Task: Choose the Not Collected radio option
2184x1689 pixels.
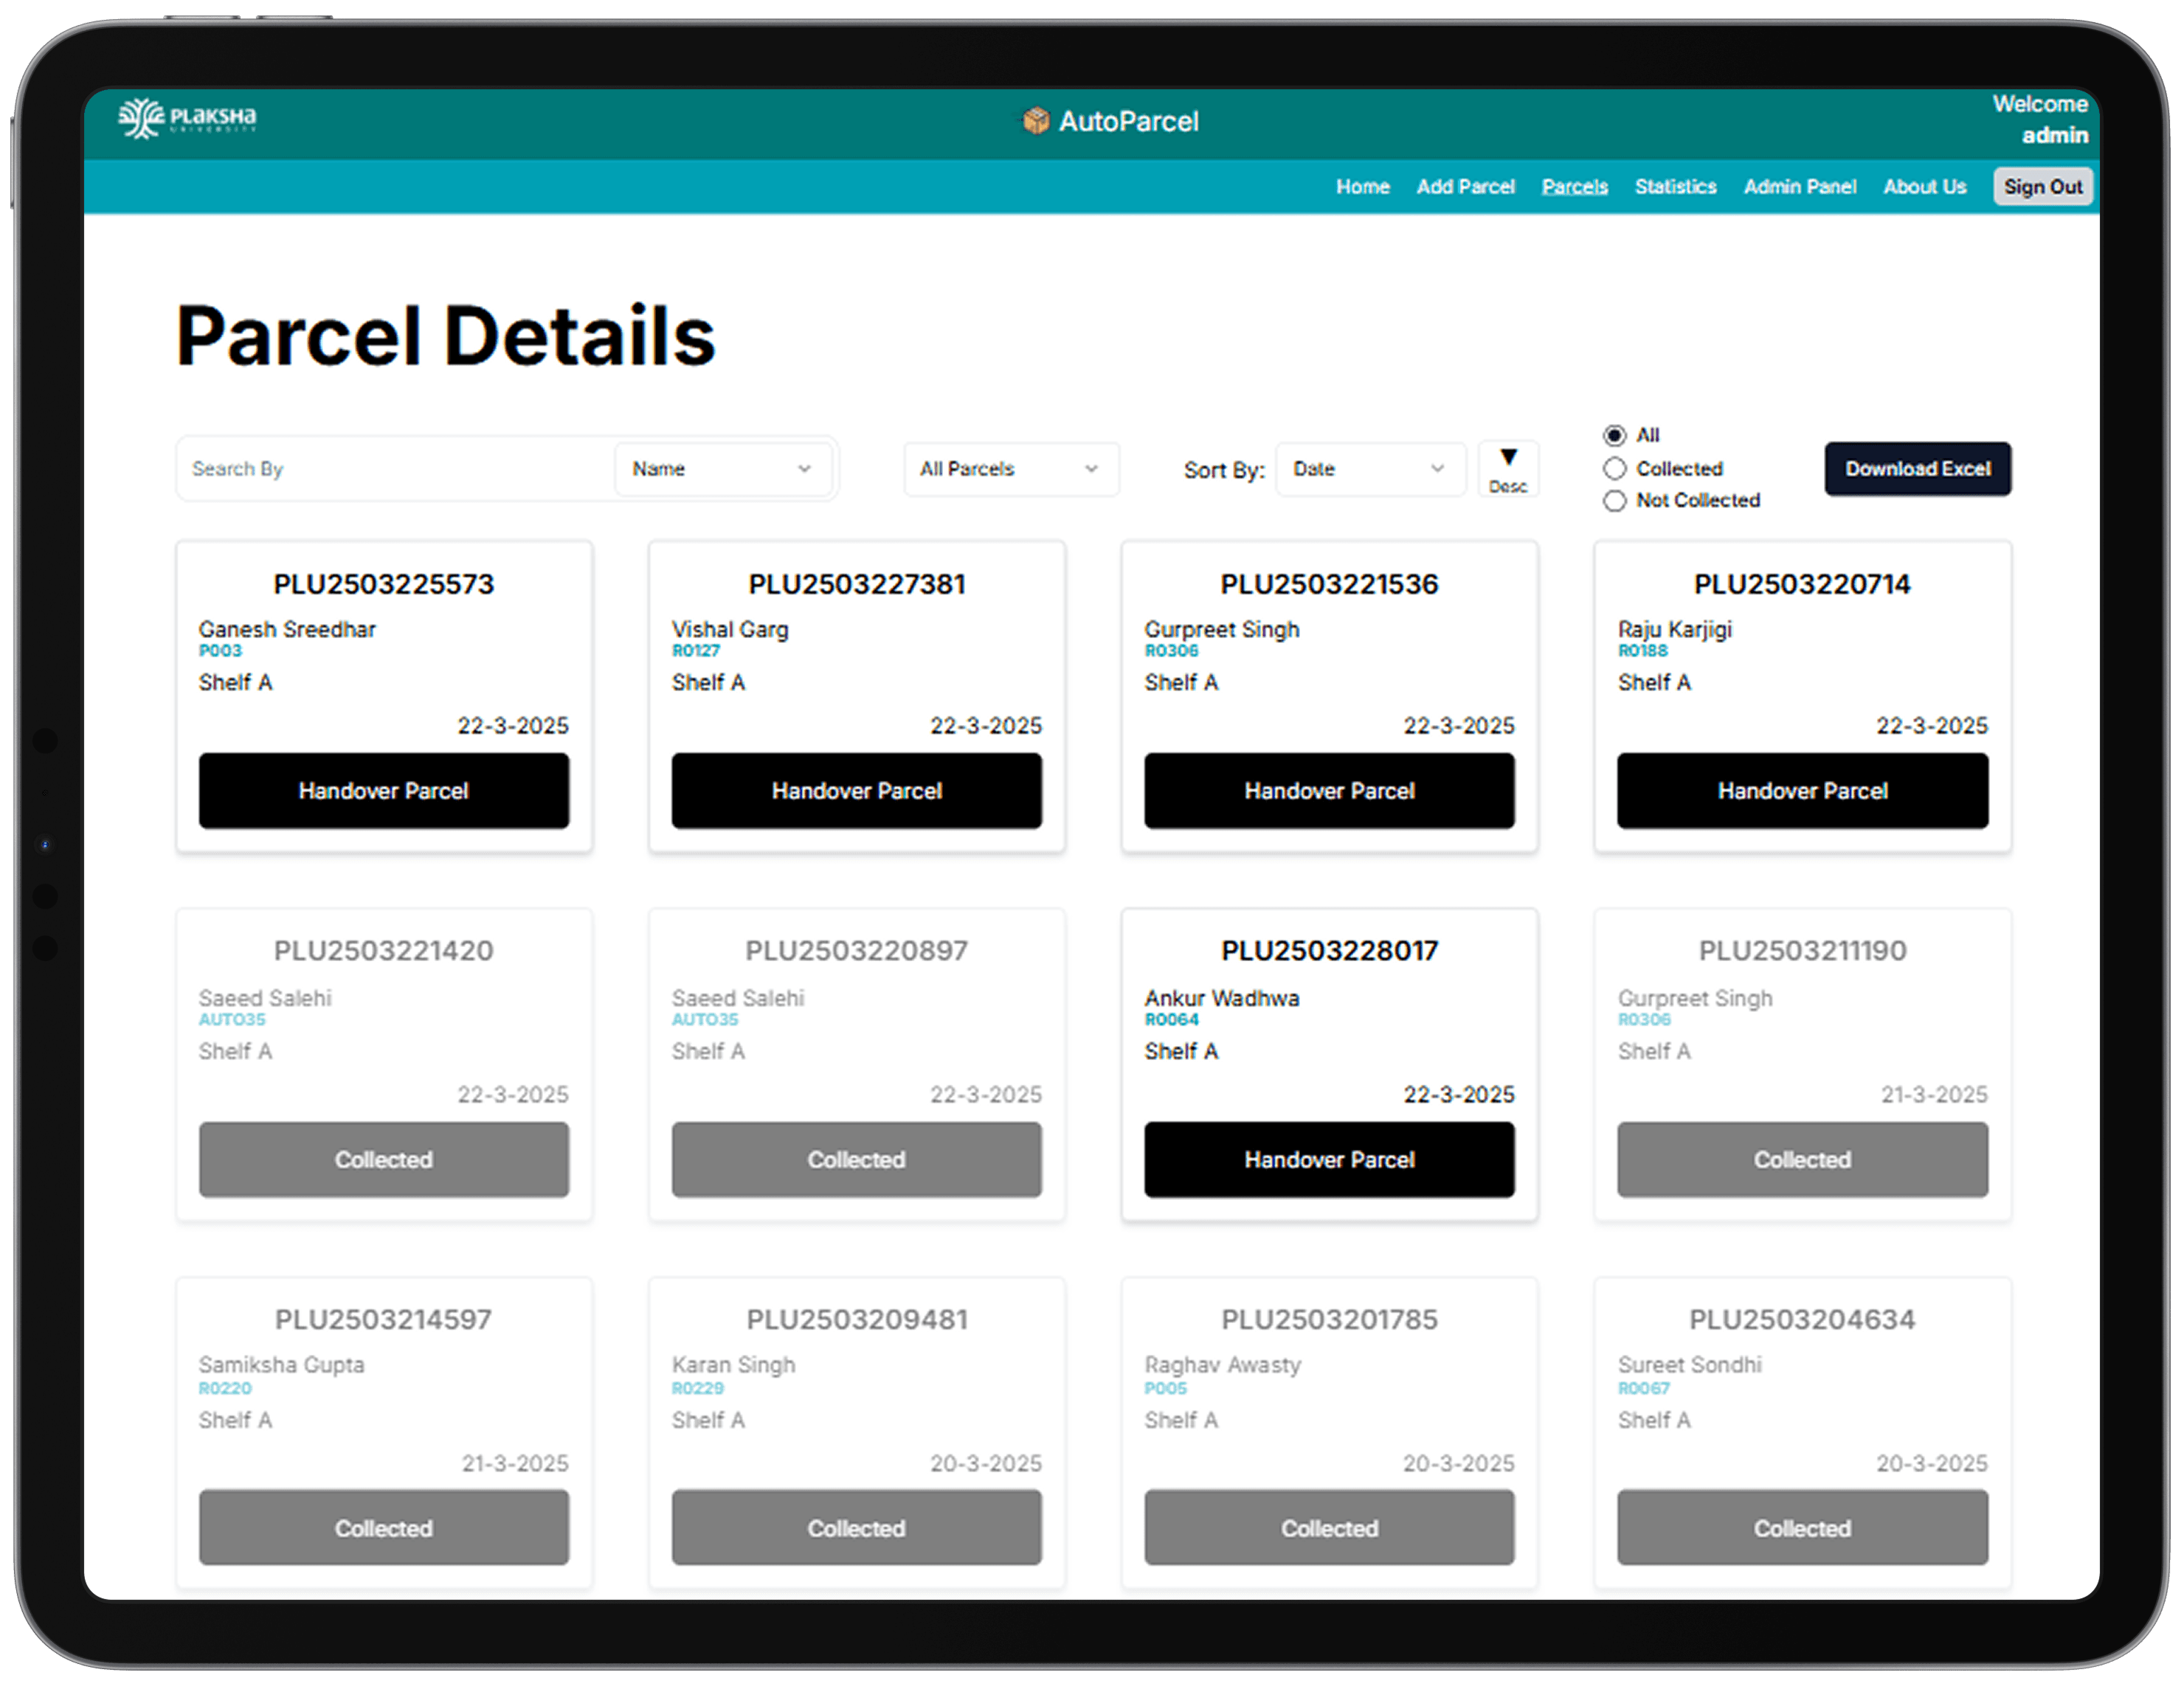Action: click(1614, 501)
